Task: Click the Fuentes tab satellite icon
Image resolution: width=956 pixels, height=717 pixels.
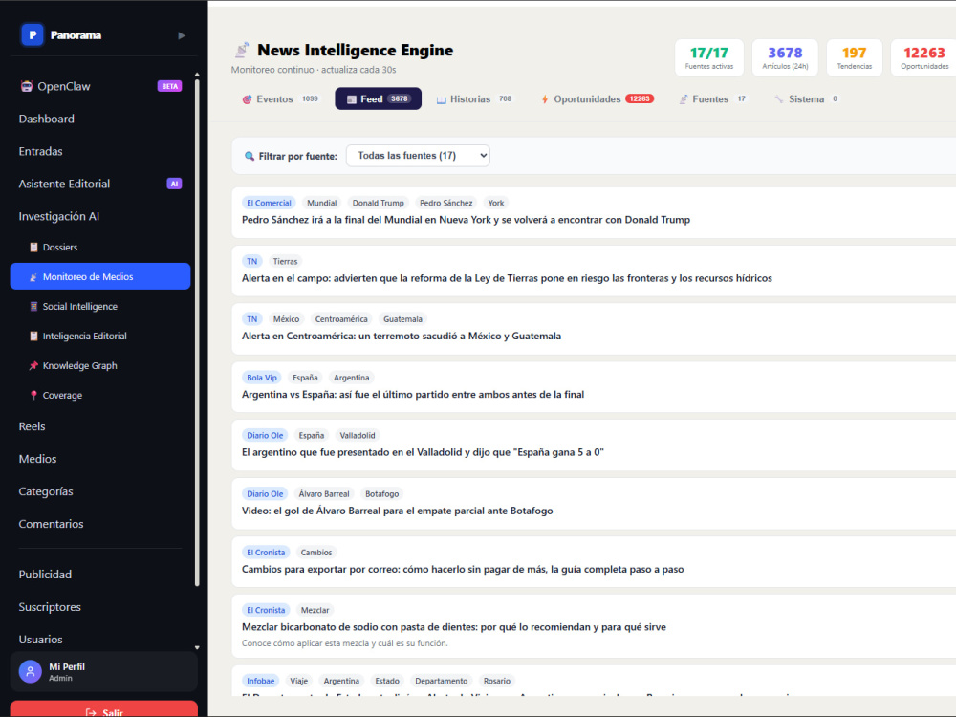Action: tap(684, 99)
